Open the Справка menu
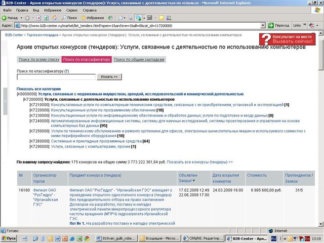The width and height of the screenshot is (324, 243). click(90, 10)
